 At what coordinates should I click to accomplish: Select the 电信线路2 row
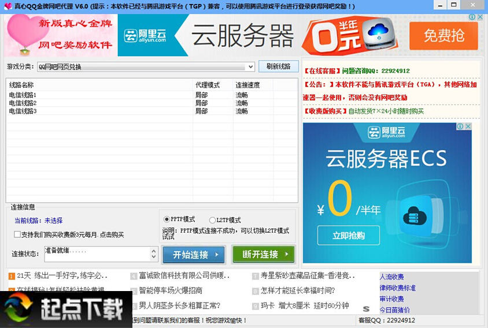pos(151,103)
